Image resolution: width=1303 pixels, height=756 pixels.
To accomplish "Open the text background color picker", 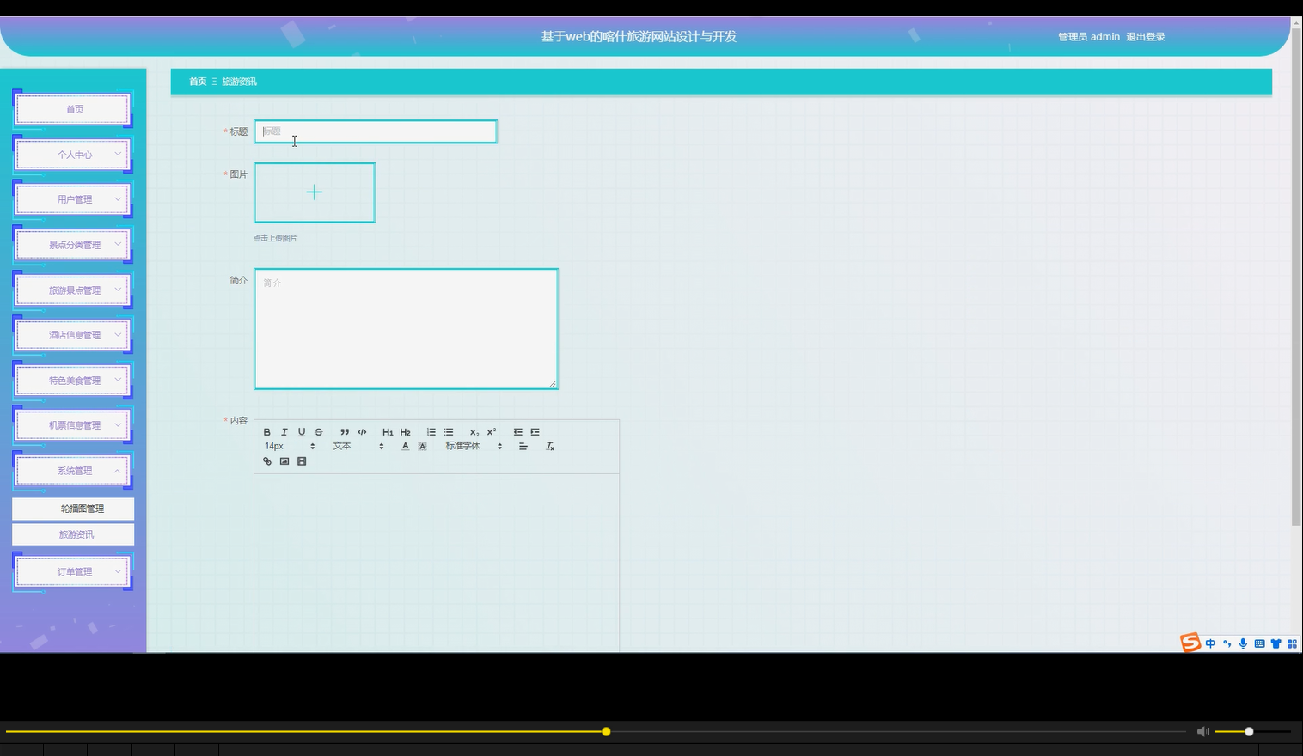I will (423, 446).
